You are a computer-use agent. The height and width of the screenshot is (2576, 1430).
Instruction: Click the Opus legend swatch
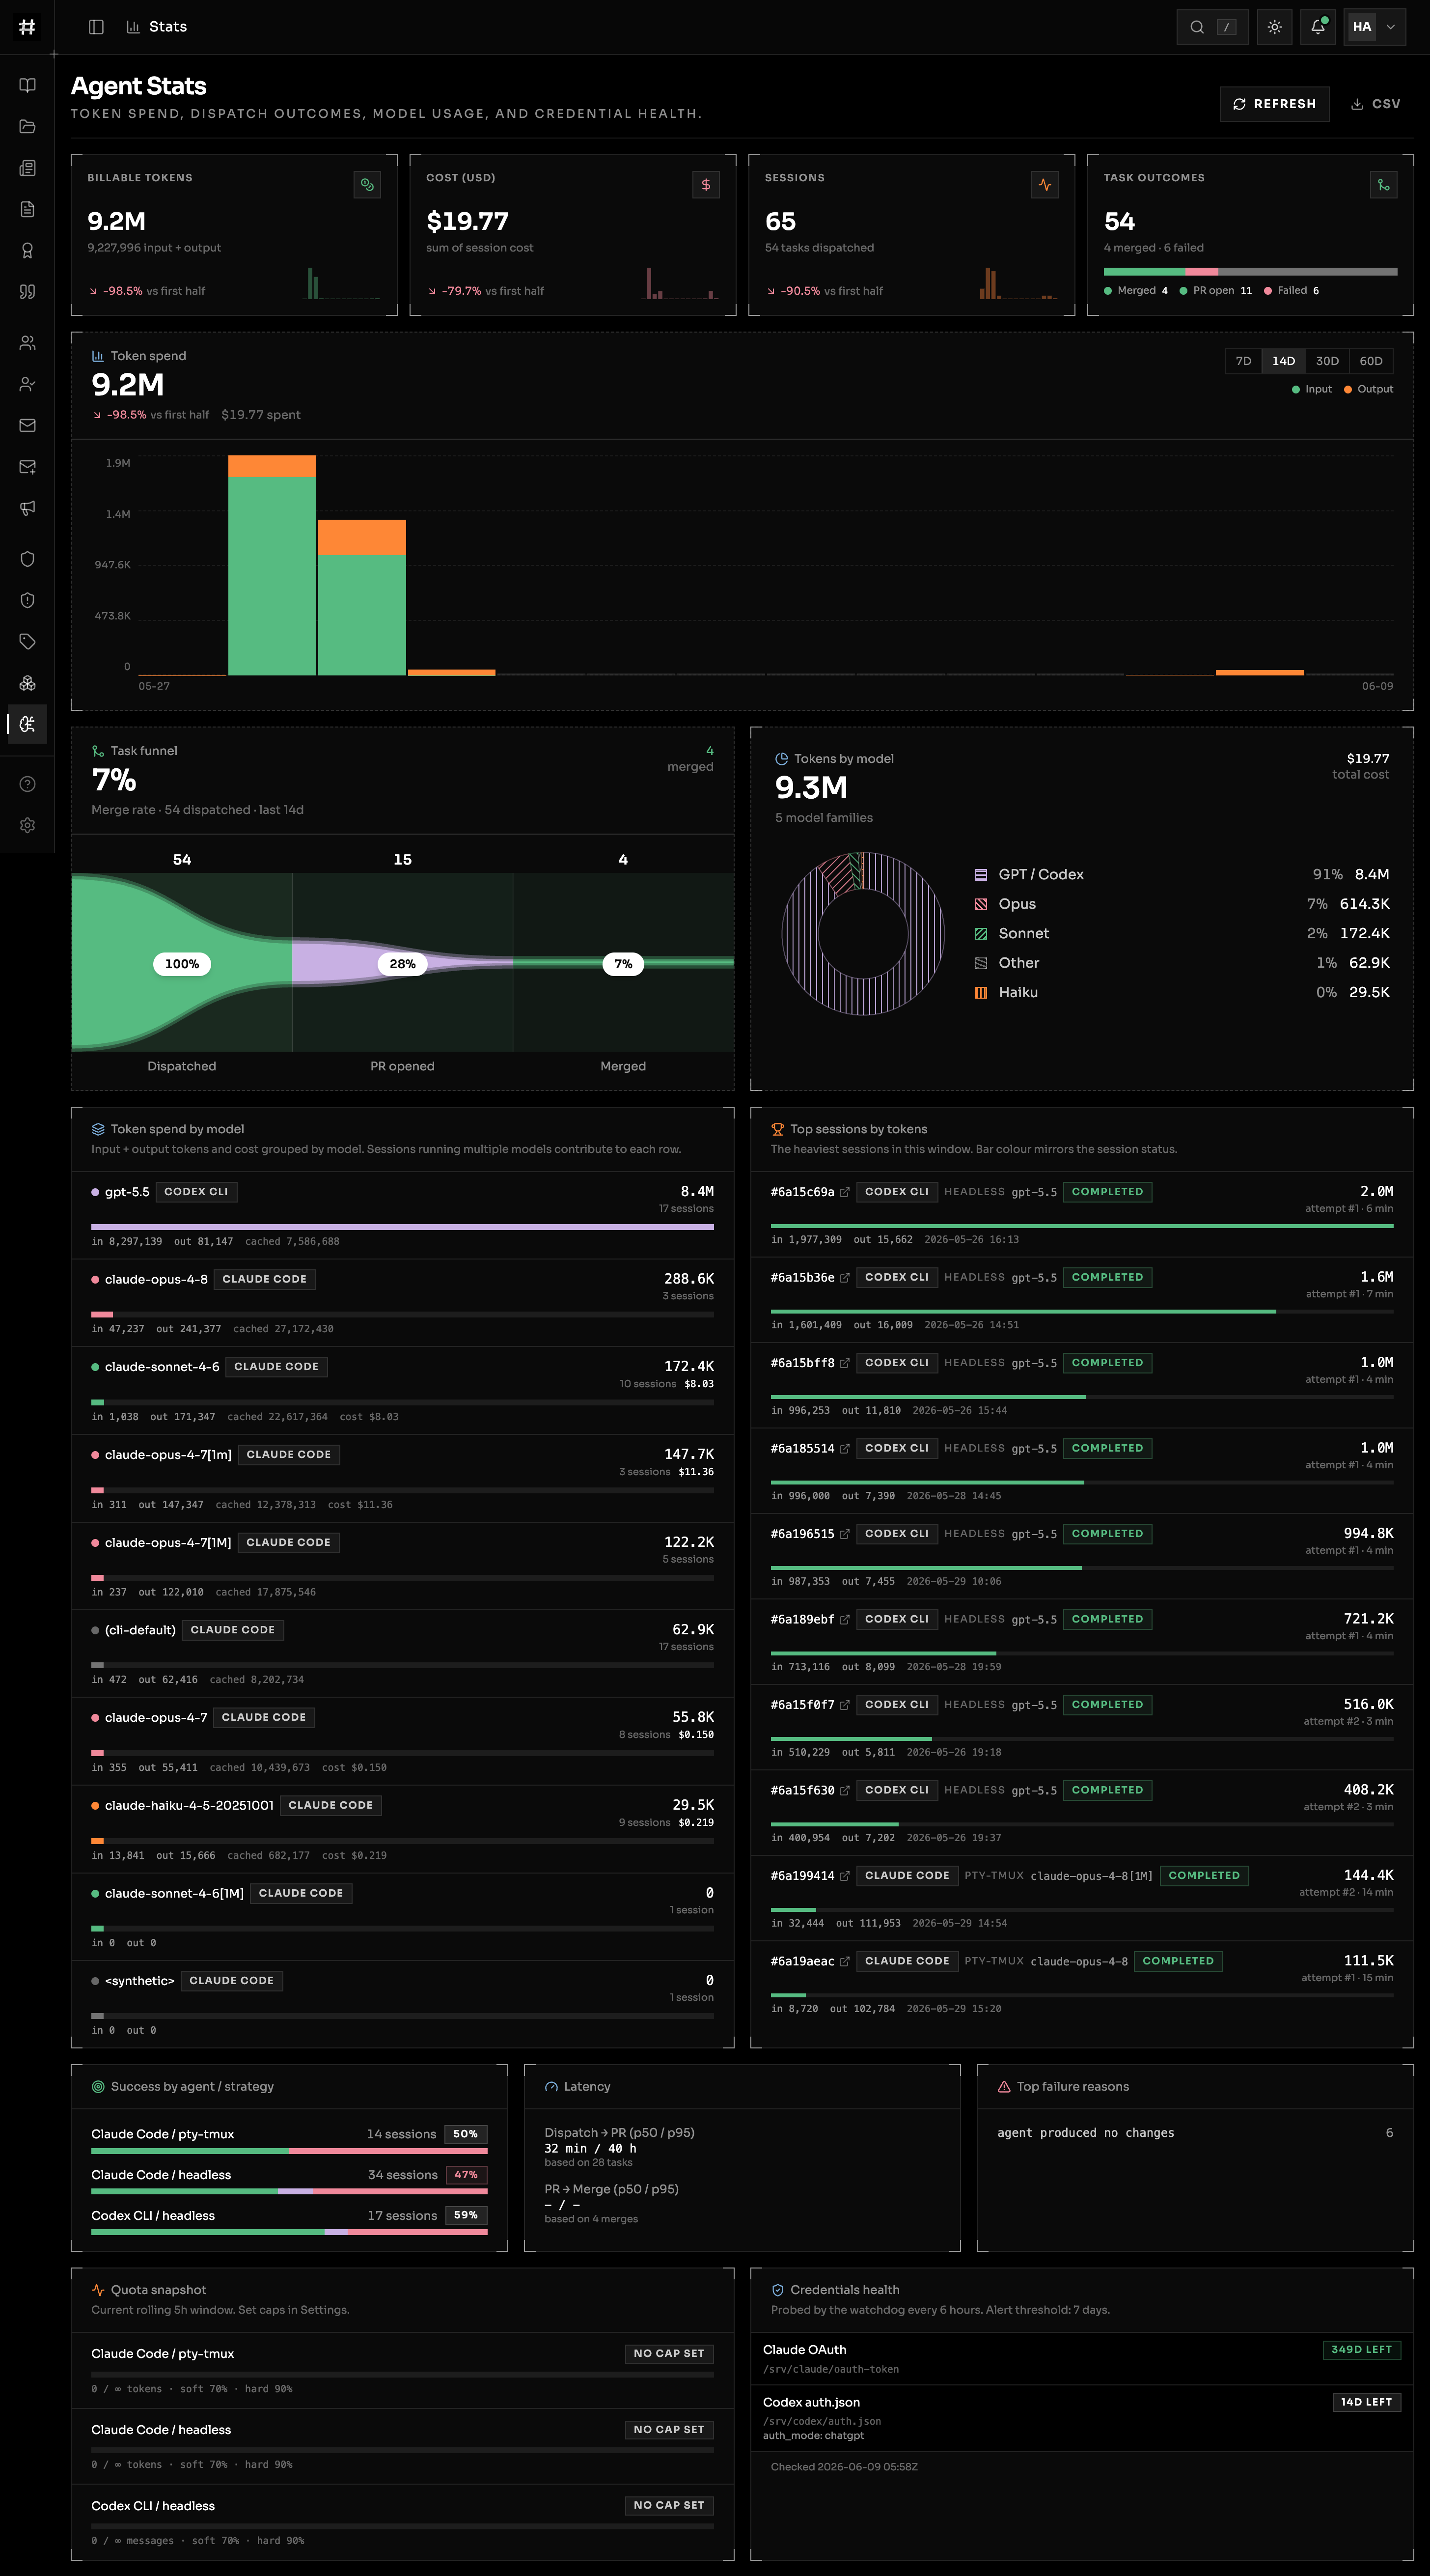tap(981, 904)
